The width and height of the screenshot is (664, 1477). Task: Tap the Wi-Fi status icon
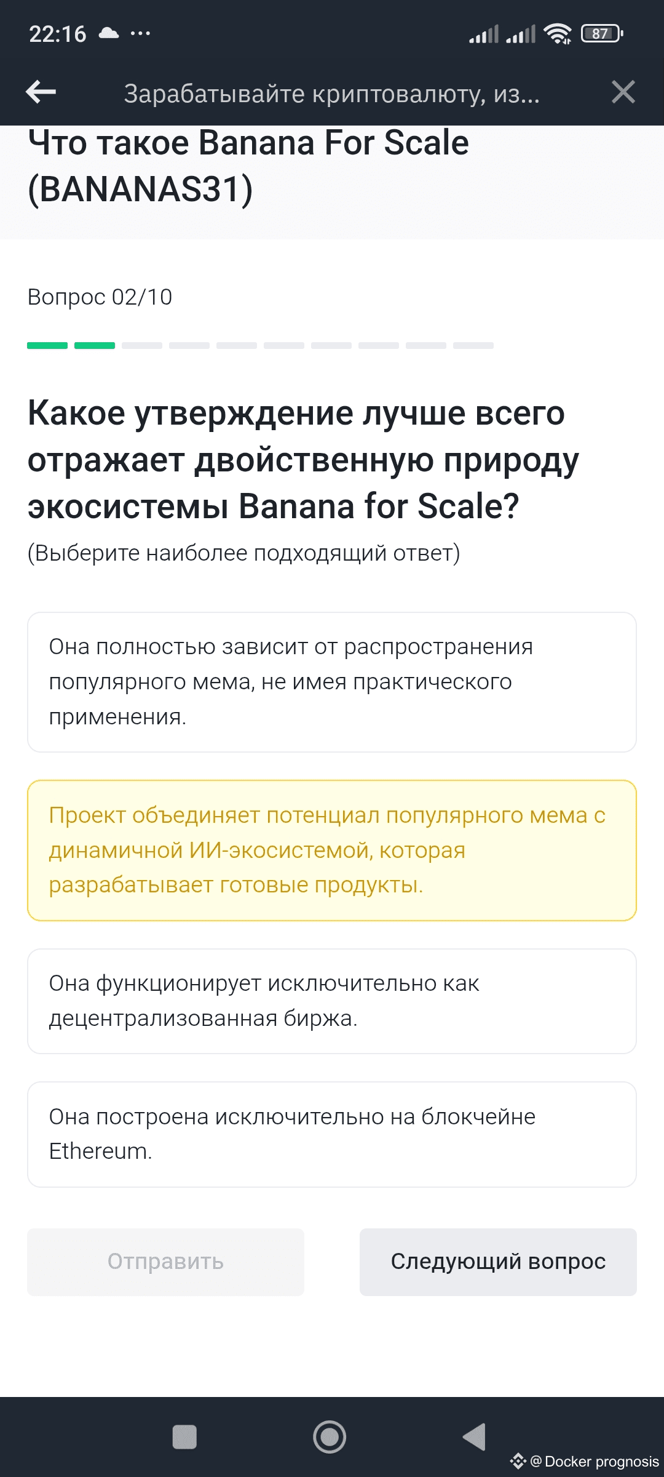pyautogui.click(x=558, y=34)
